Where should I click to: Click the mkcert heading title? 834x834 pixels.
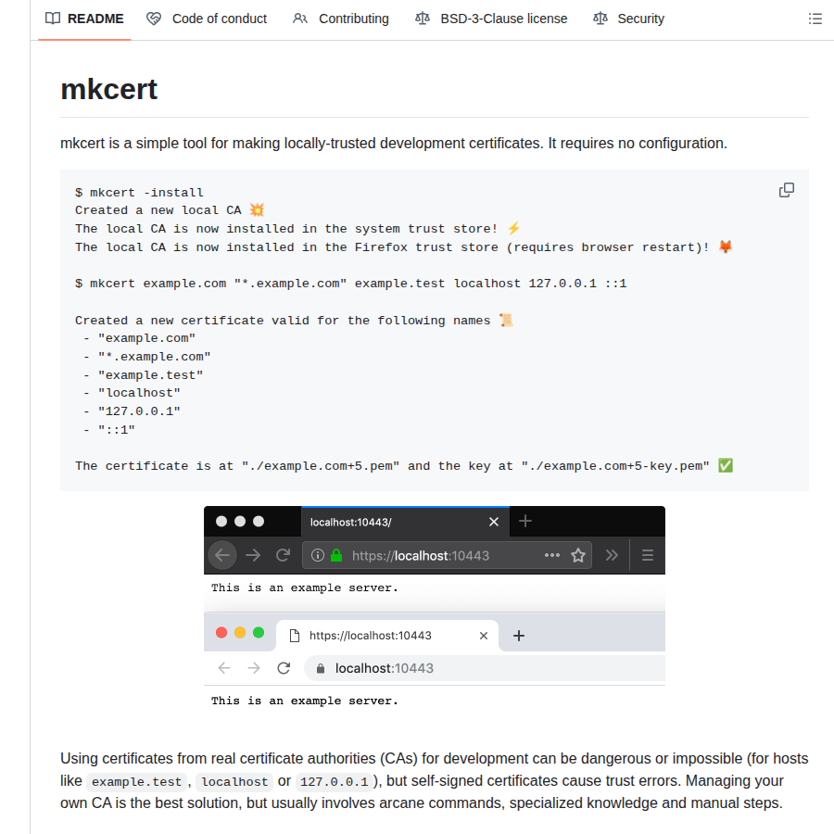[108, 89]
